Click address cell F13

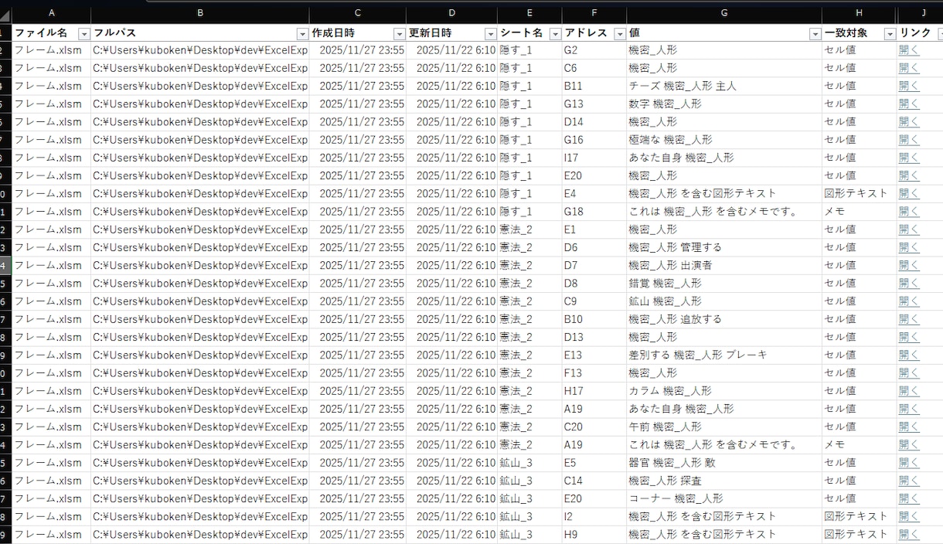coord(594,373)
